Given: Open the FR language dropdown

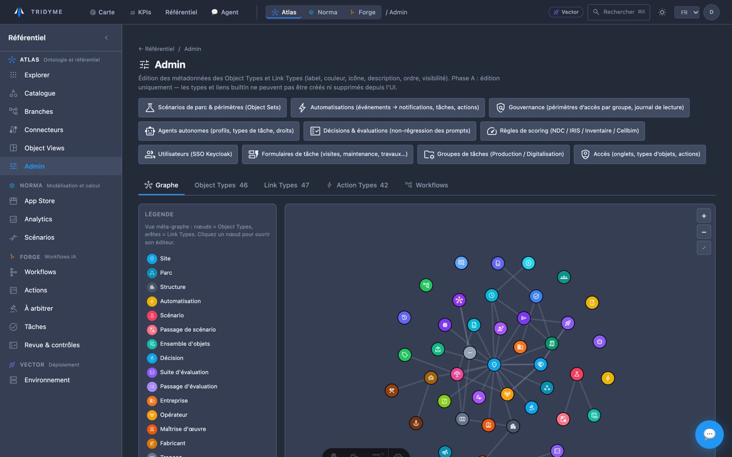Looking at the screenshot, I should pos(687,12).
